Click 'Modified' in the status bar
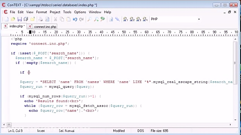This screenshot has width=241, height=135. pyautogui.click(x=119, y=131)
